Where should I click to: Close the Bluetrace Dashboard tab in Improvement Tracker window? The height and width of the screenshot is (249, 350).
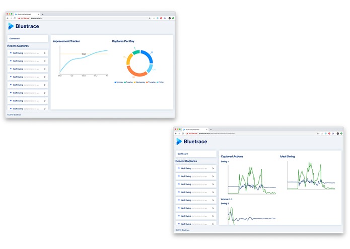point(38,14)
